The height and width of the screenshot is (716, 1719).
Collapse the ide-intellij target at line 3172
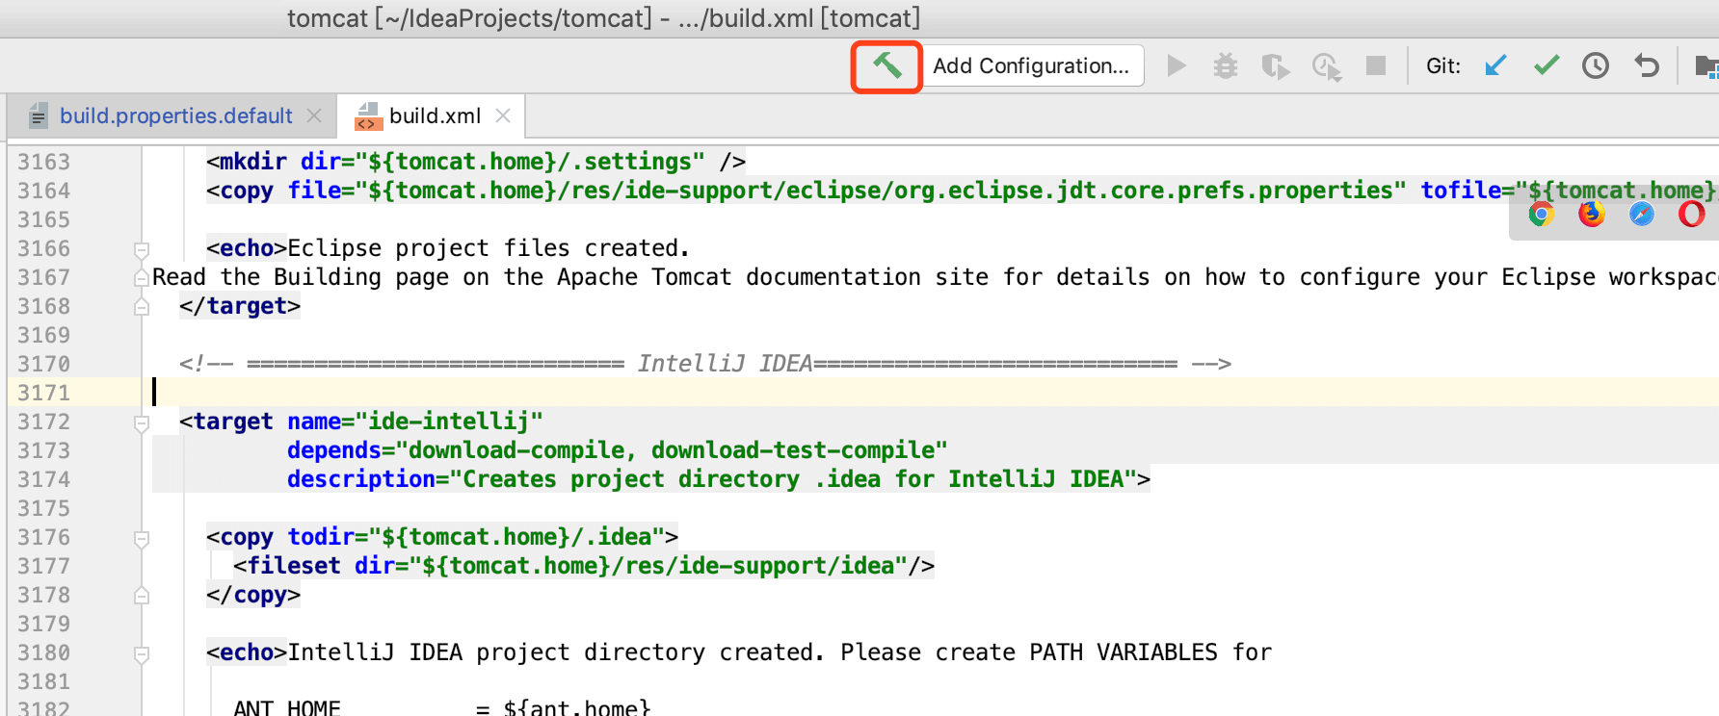click(x=142, y=423)
